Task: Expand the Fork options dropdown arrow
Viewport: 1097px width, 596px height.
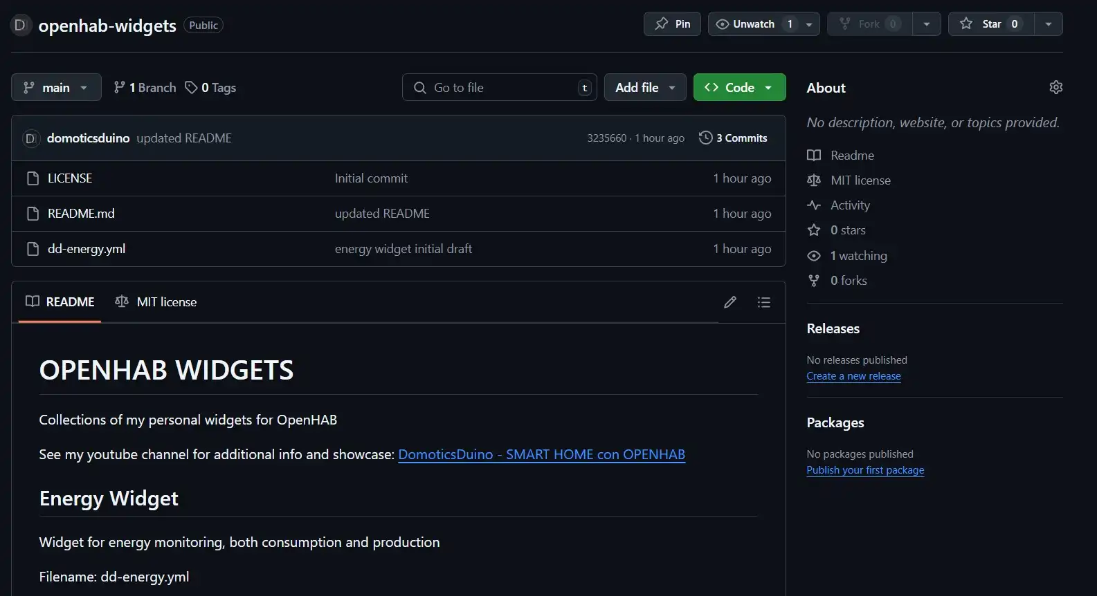Action: click(926, 24)
